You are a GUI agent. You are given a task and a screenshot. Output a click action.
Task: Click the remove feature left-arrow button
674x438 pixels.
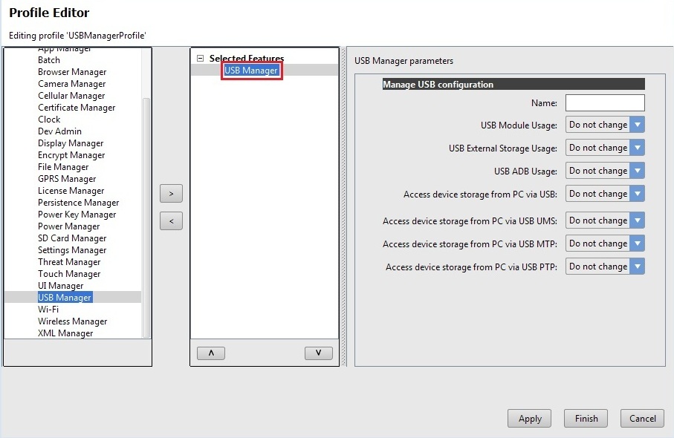(171, 220)
